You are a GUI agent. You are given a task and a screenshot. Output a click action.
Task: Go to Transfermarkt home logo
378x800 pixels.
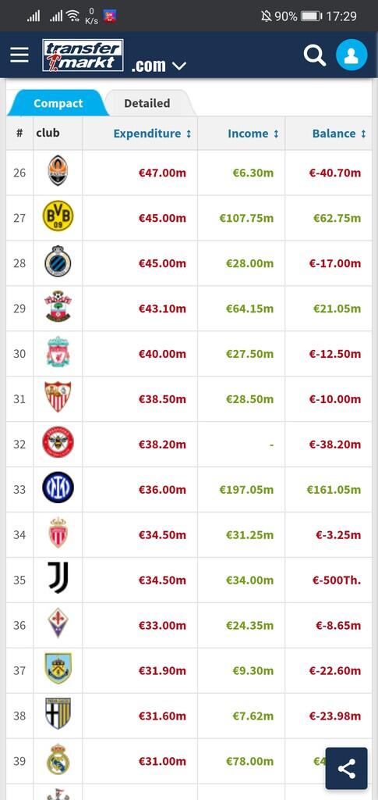pos(83,55)
